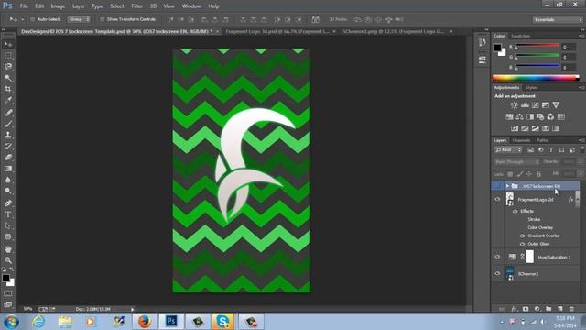The height and width of the screenshot is (330, 586).
Task: Open the layer Kind filter dropdown
Action: pos(507,150)
